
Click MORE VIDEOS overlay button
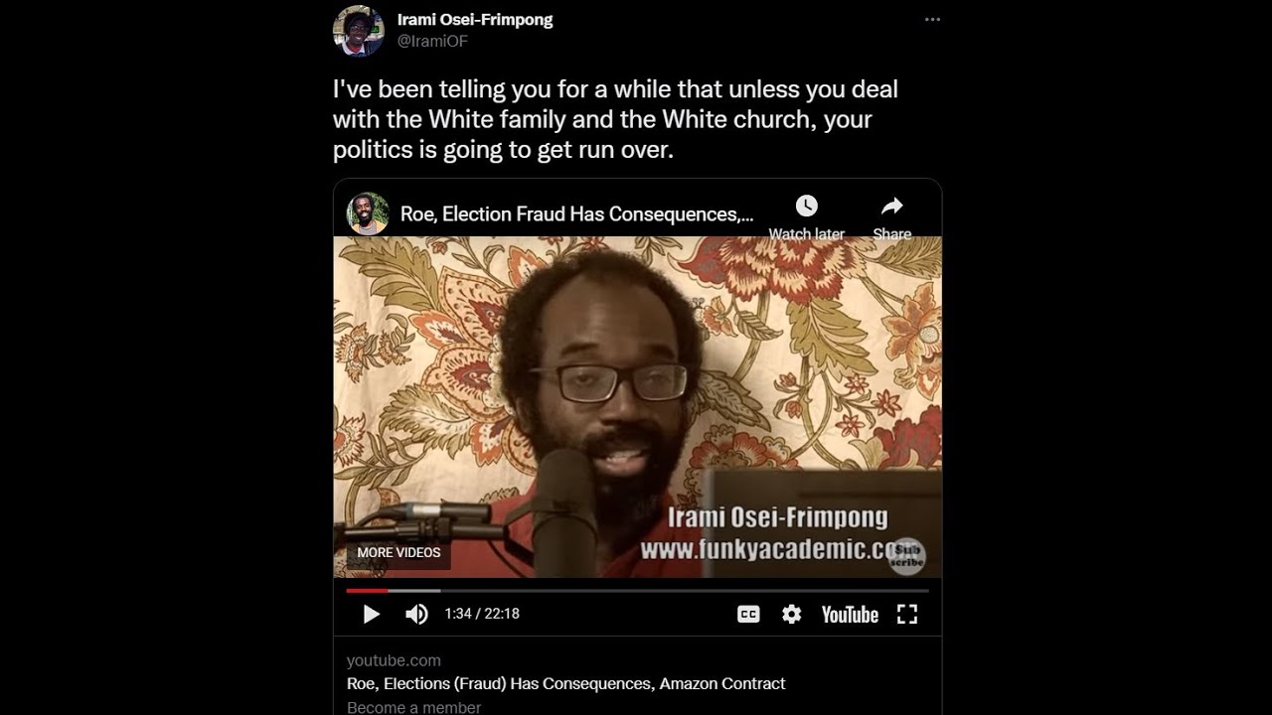click(398, 553)
